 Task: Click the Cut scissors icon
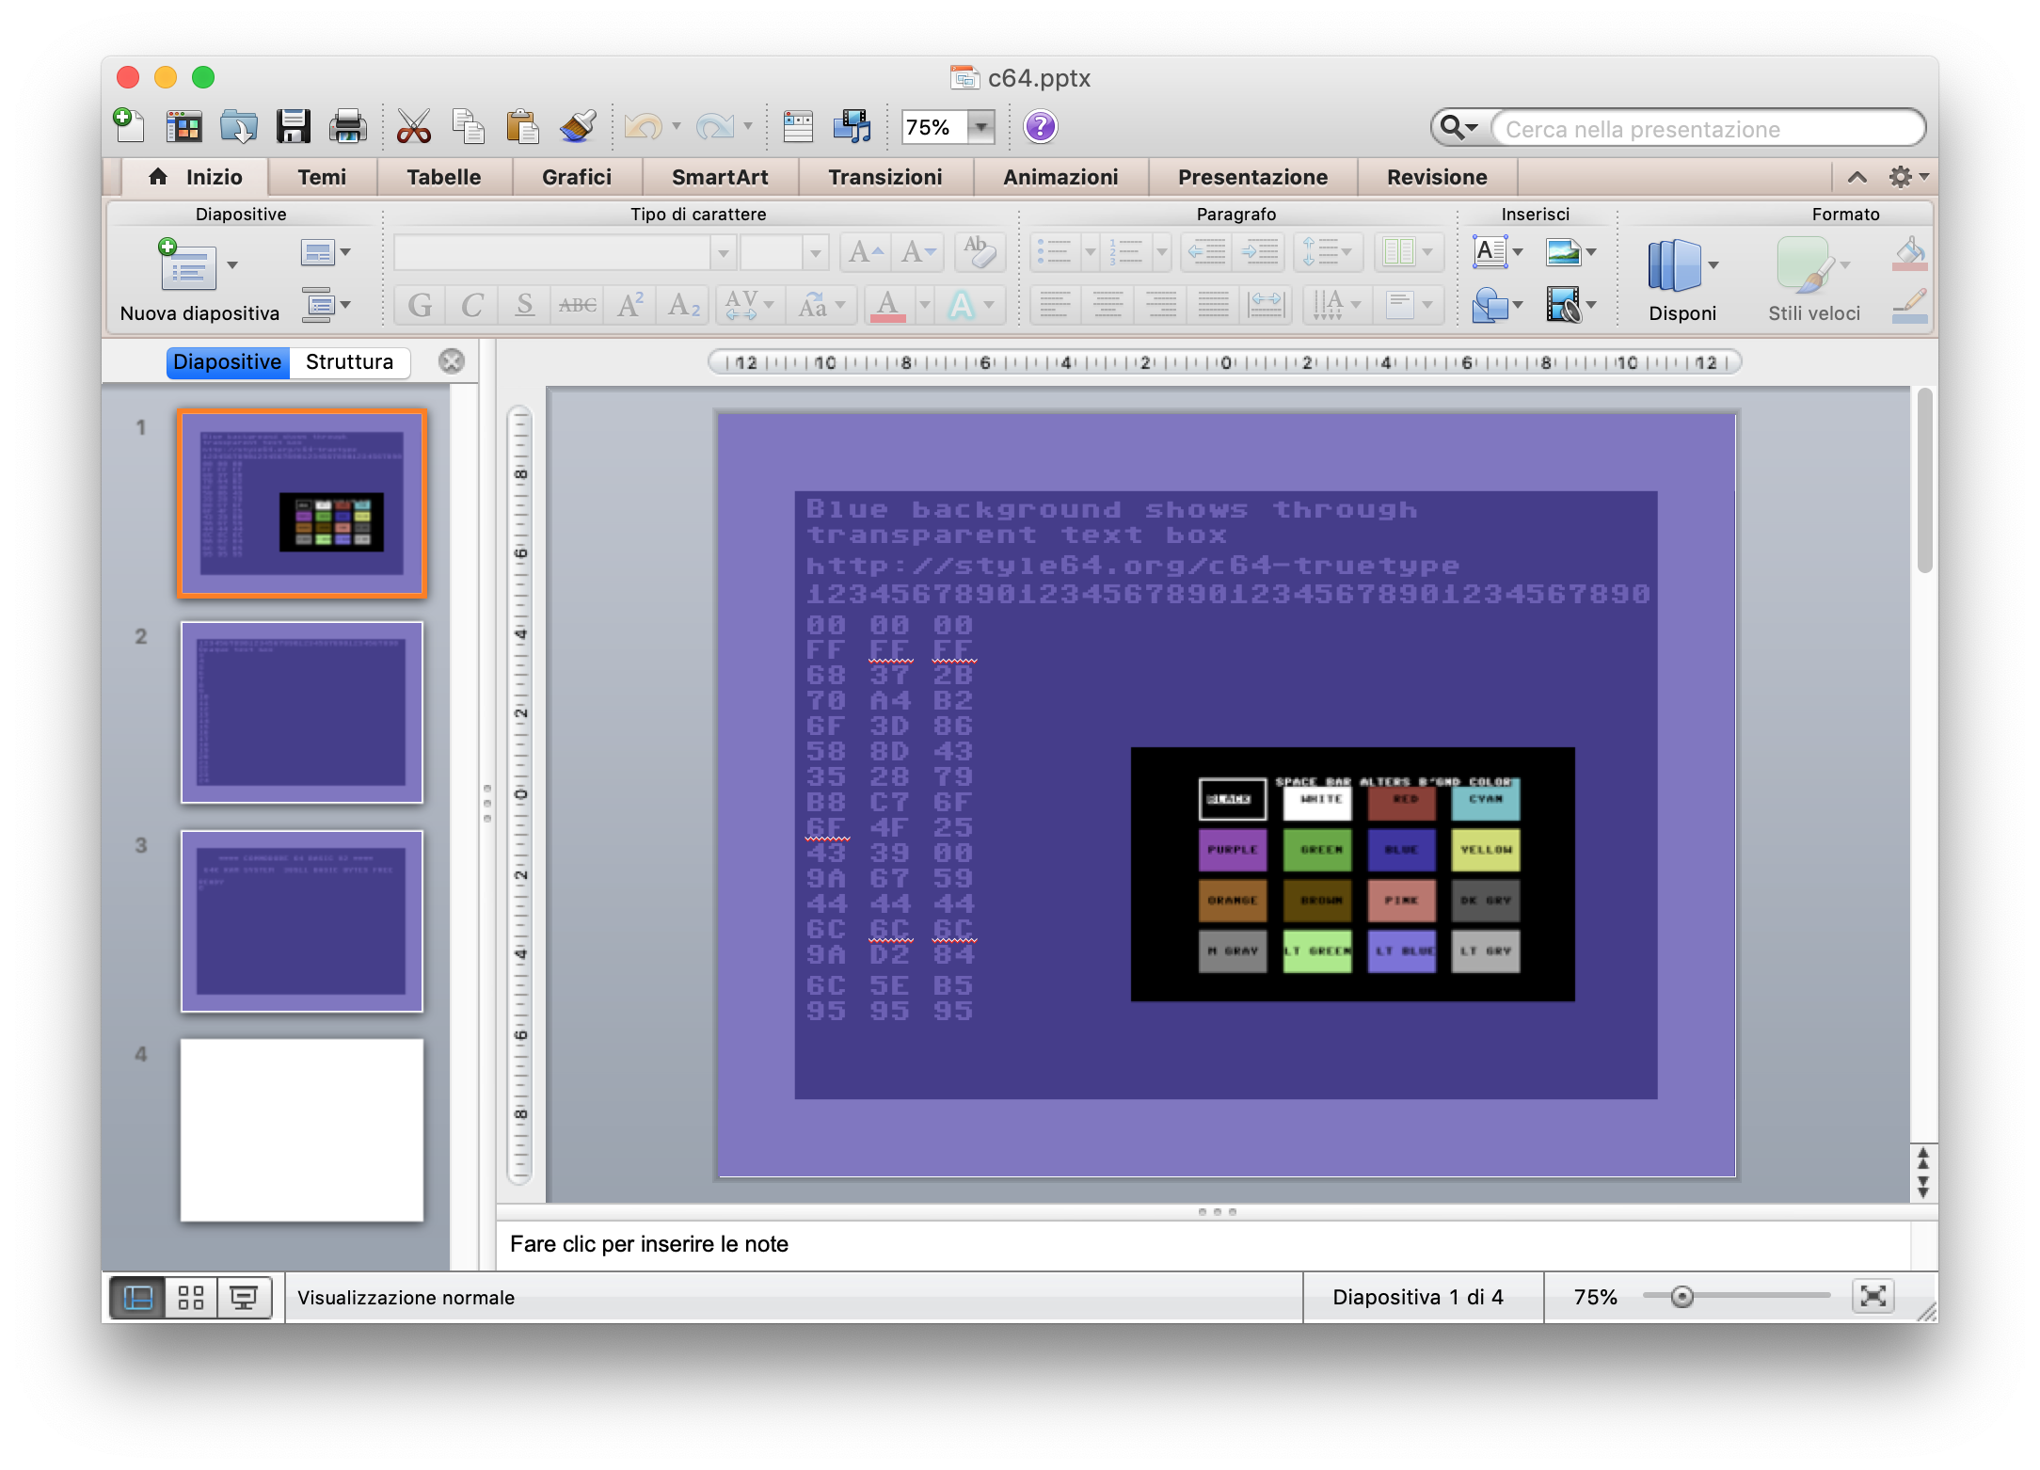point(413,126)
